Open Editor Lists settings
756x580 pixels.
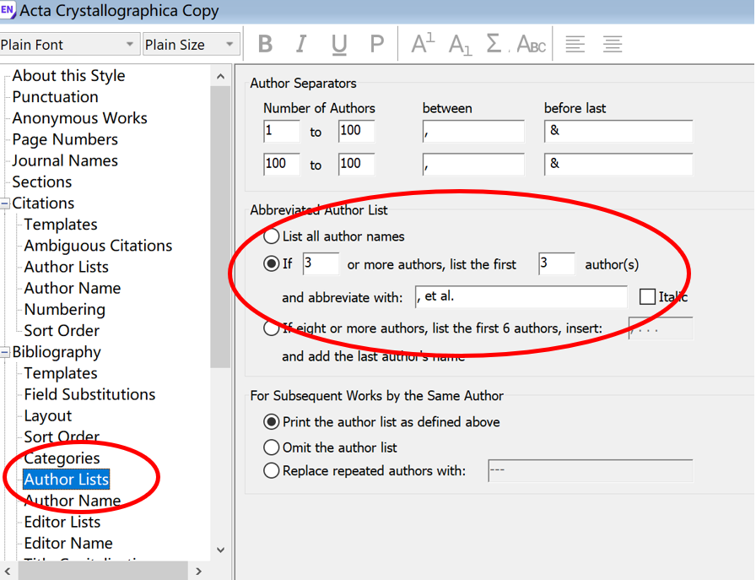pos(62,522)
